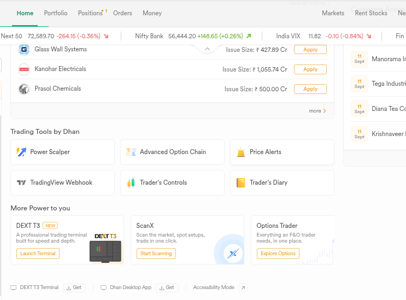Click the 11 Sept date badge beside Manorama
406x300 pixels.
(x=360, y=59)
